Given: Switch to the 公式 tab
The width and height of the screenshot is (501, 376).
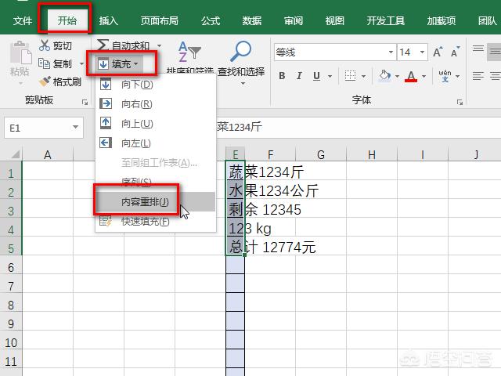Looking at the screenshot, I should coord(211,21).
